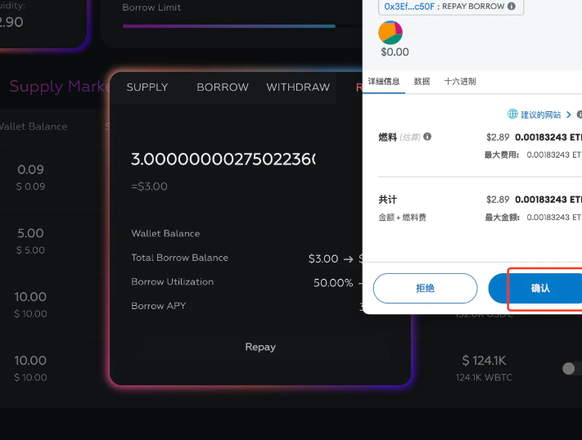This screenshot has width=582, height=440.
Task: Click the Borrow APY label
Action: click(159, 306)
